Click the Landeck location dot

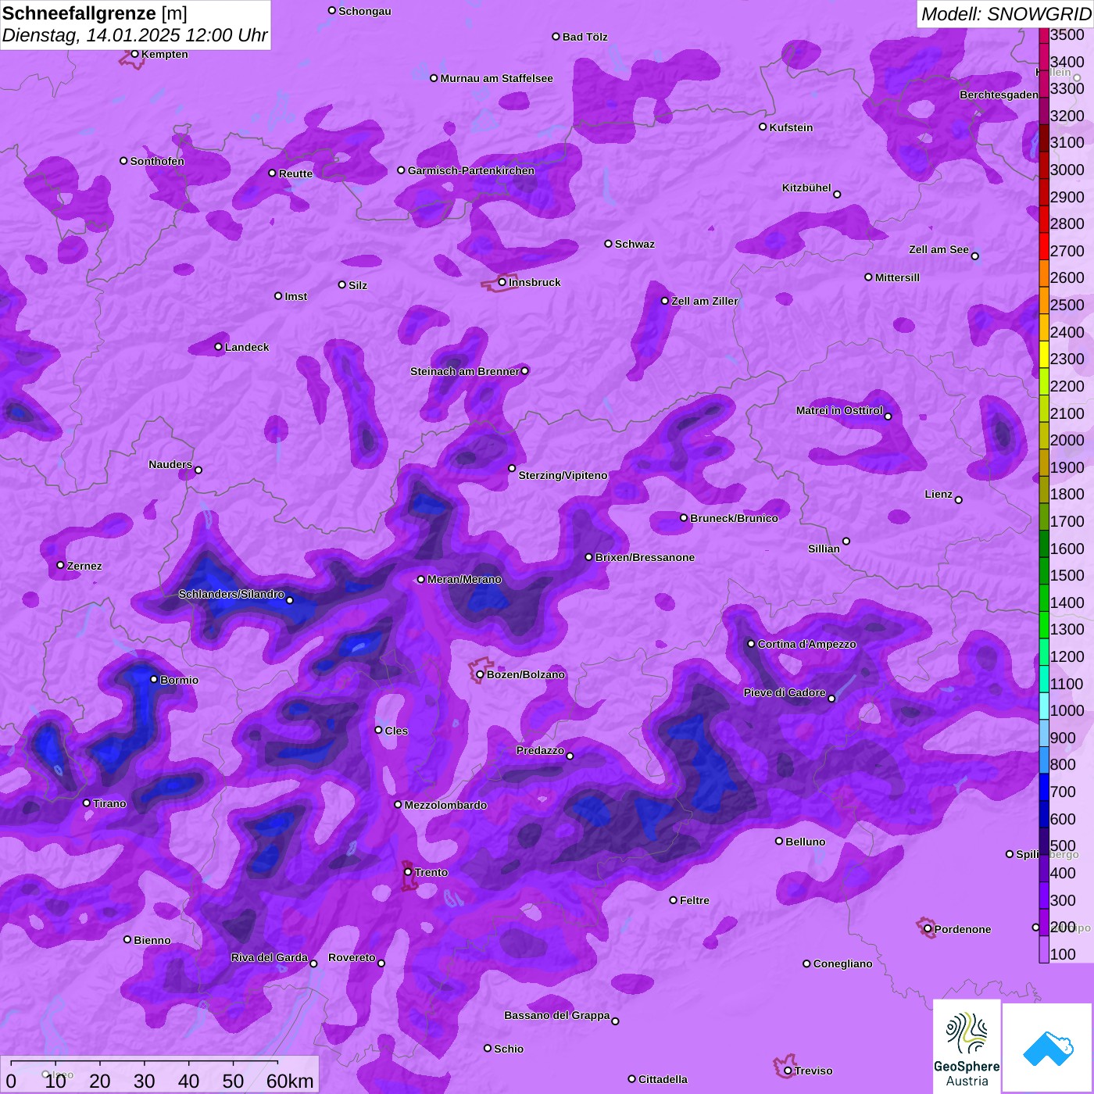point(218,347)
